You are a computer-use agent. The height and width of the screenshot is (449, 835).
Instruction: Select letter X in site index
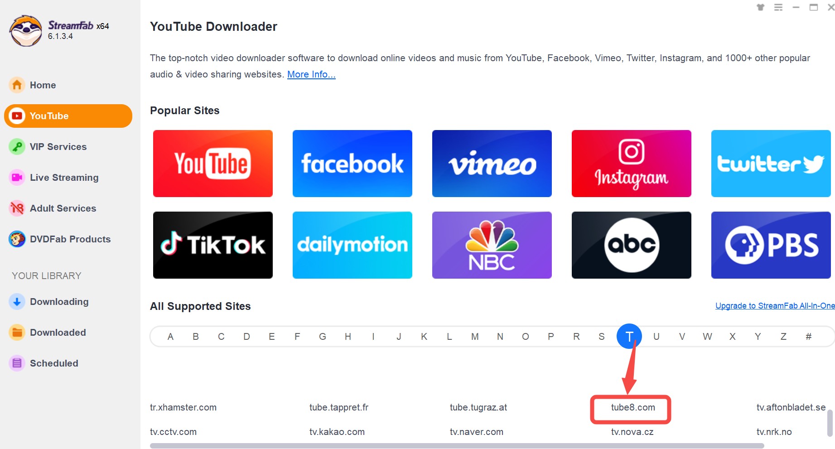click(733, 337)
